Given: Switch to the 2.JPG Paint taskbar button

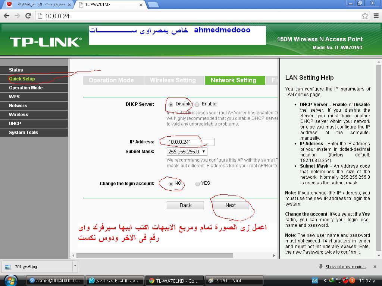Looking at the screenshot, I should (x=234, y=281).
